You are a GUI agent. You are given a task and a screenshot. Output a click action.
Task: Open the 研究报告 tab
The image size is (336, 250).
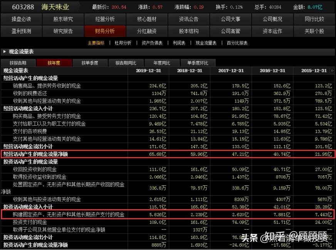[63, 31]
